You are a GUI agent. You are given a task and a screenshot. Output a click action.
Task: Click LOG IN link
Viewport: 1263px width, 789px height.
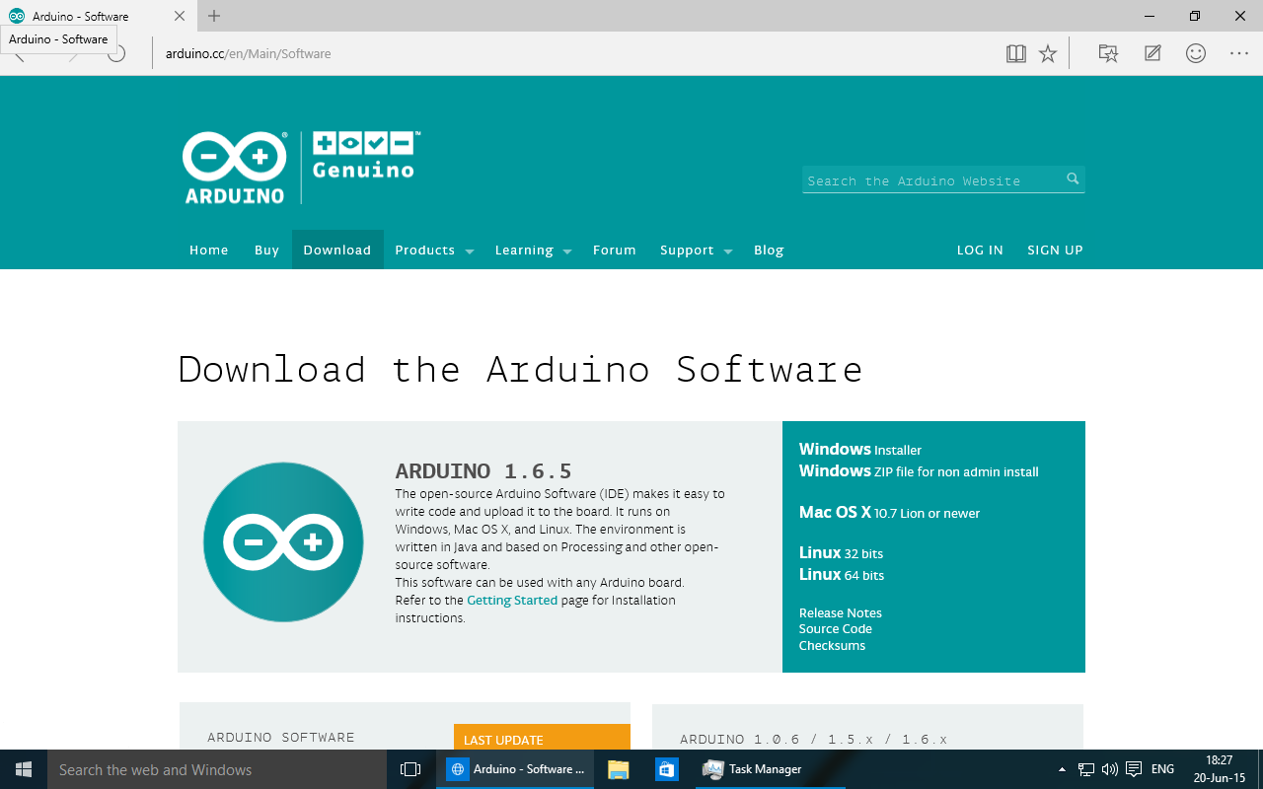980,251
